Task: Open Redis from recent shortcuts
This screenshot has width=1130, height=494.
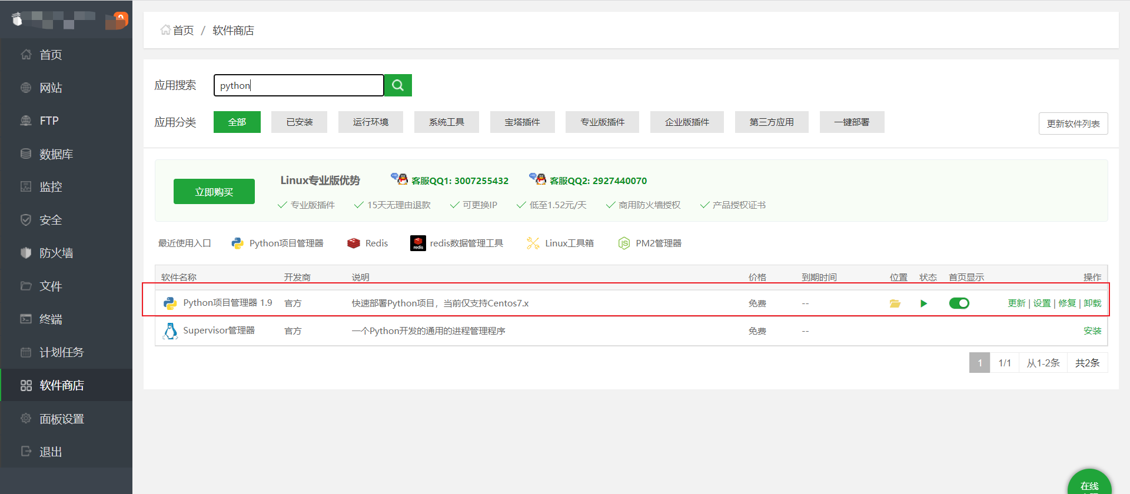Action: pyautogui.click(x=368, y=243)
